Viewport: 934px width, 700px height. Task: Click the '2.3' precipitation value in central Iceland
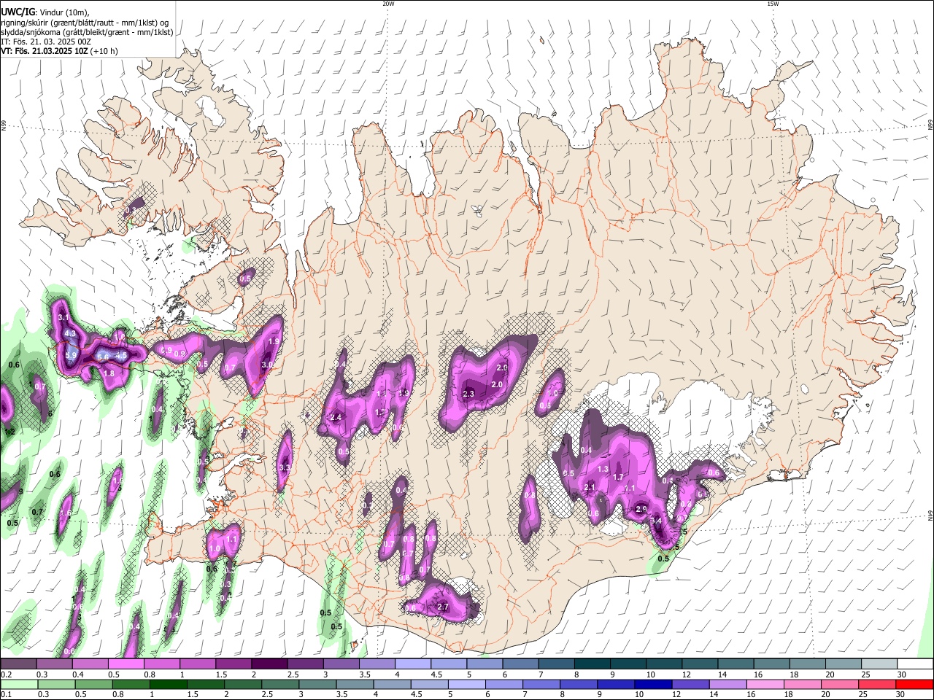468,394
